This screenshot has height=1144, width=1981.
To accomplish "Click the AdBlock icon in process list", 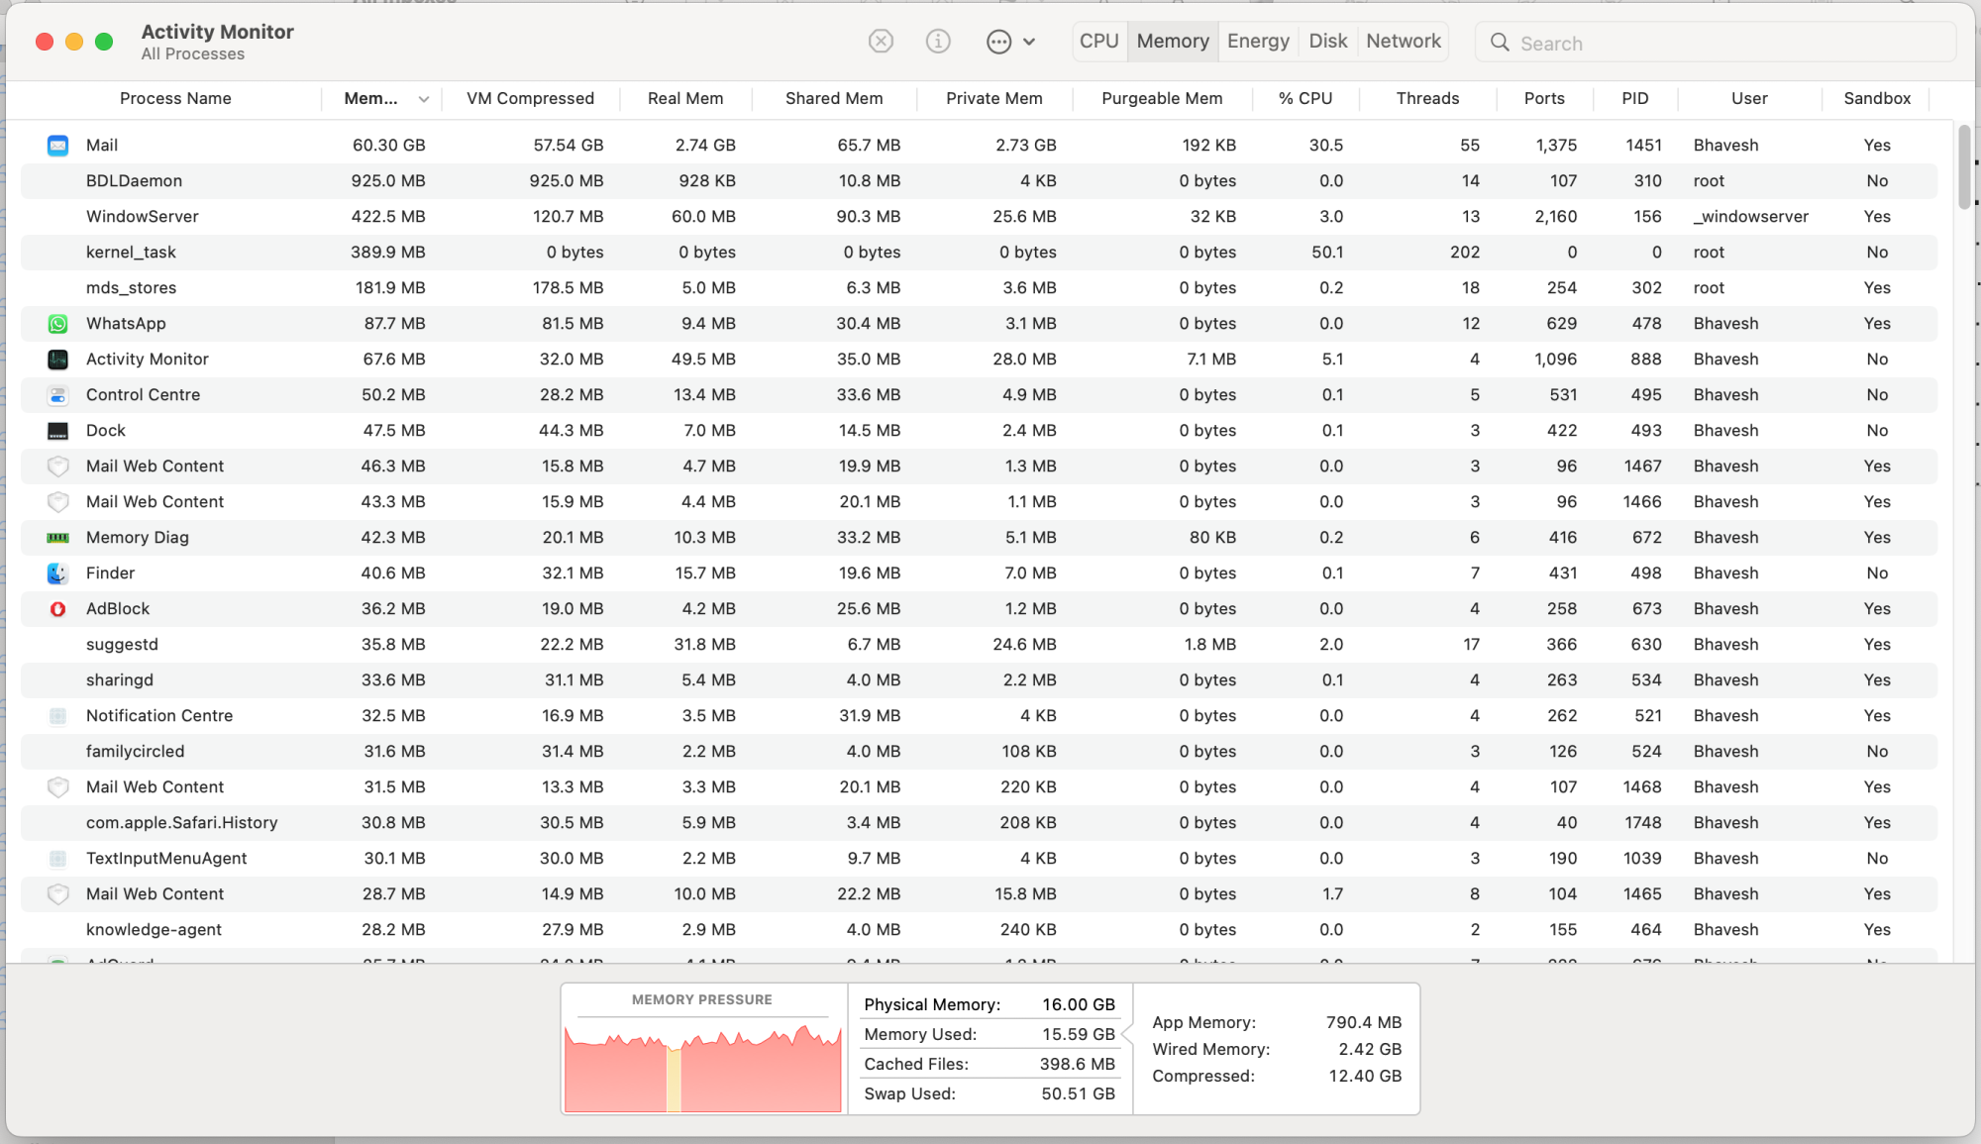I will 58,609.
